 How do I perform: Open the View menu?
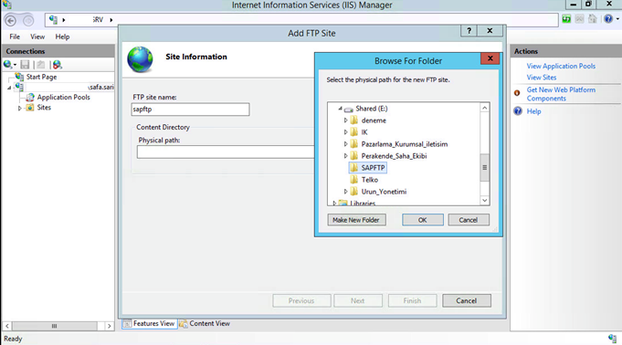37,37
